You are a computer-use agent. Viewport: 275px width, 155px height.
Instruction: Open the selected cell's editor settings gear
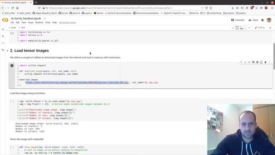[257, 62]
